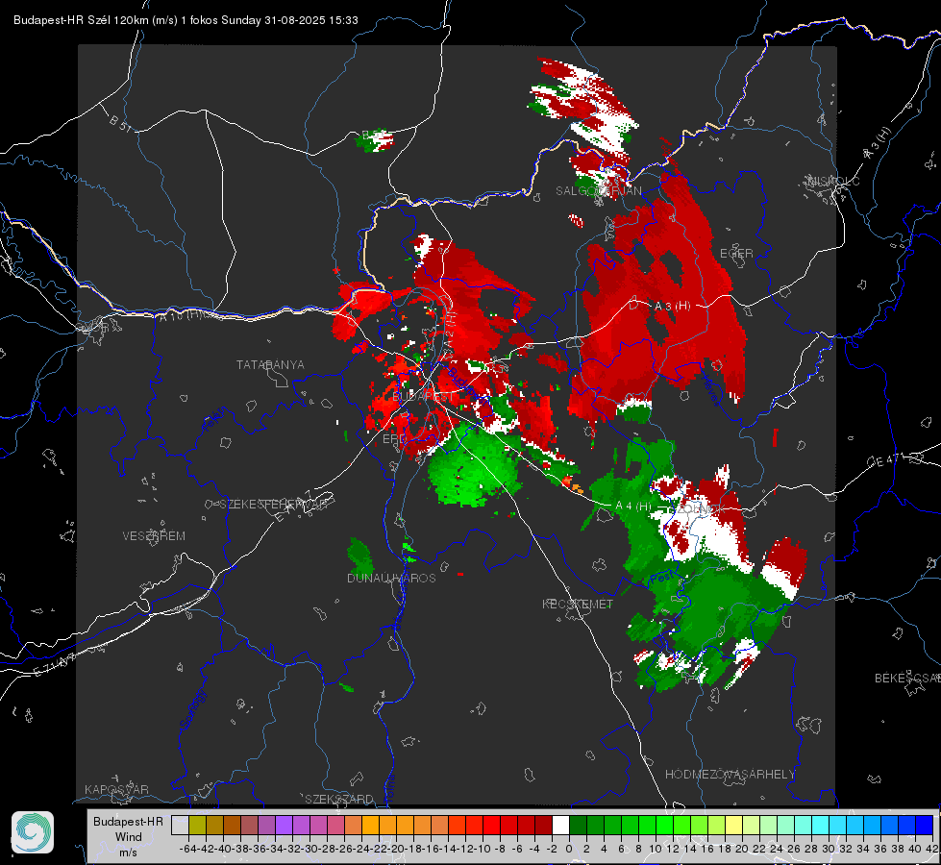Click the HODMEZOVASARHELY city label
The height and width of the screenshot is (865, 941).
click(730, 775)
